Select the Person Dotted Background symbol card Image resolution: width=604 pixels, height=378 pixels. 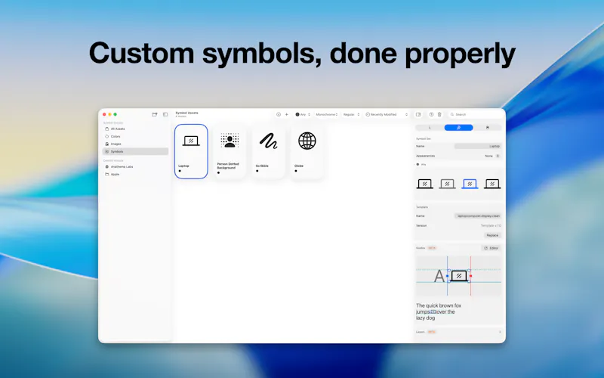coord(230,152)
